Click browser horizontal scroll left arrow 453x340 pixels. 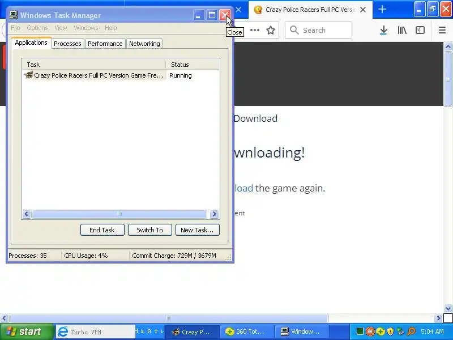click(x=4, y=318)
